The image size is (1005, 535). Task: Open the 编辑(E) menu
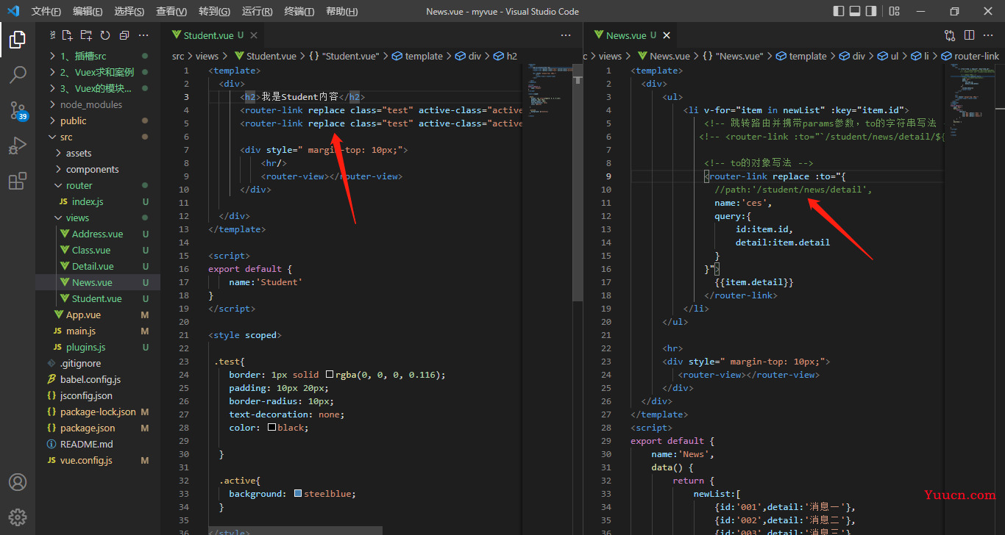click(88, 11)
